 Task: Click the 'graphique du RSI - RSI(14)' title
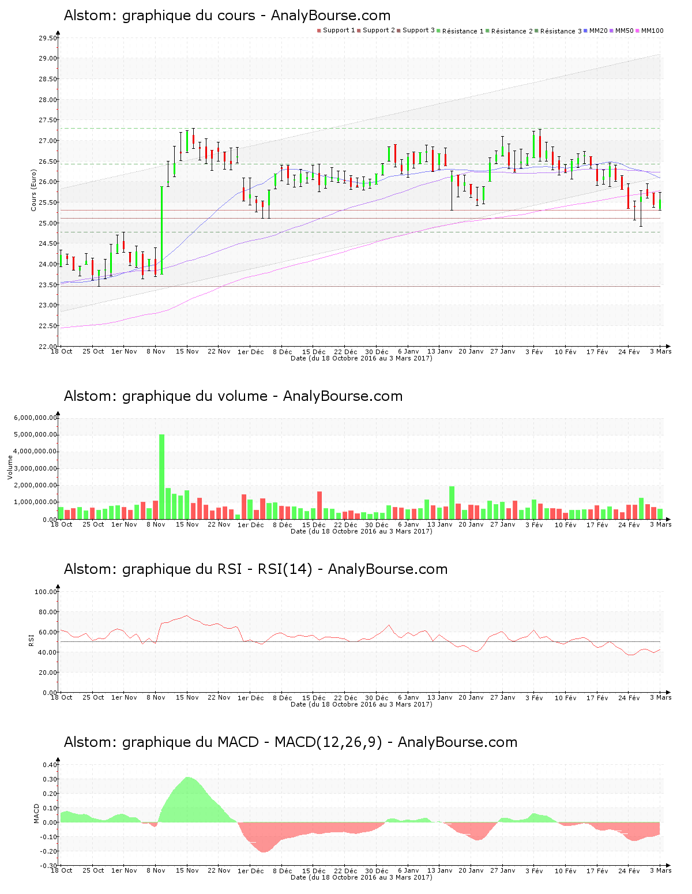point(217,569)
